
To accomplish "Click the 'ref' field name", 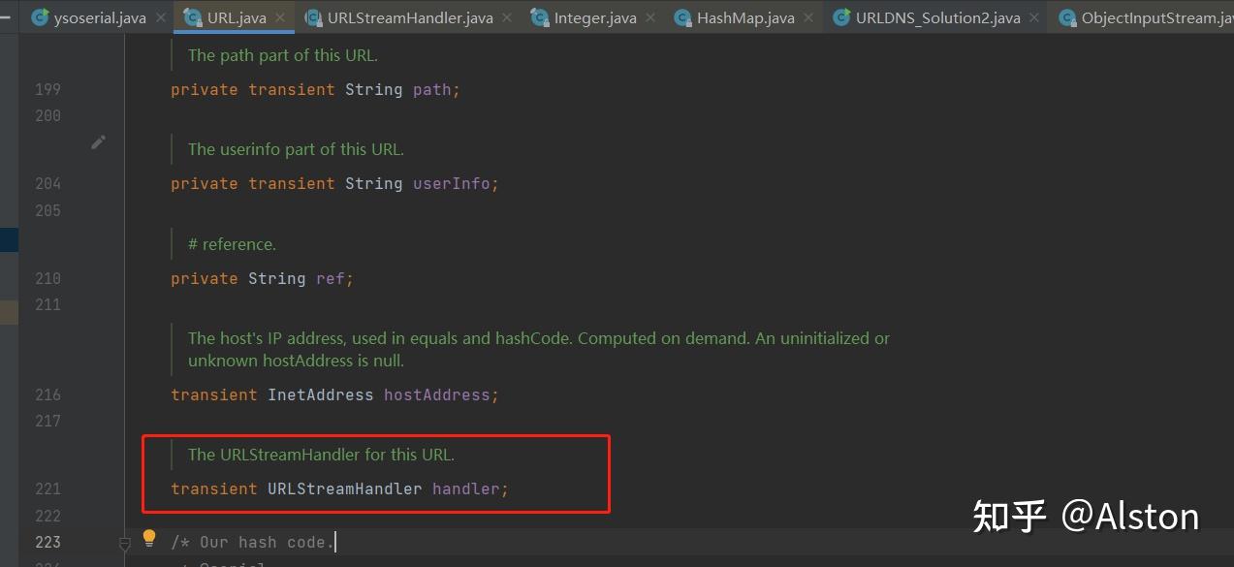I will 331,278.
